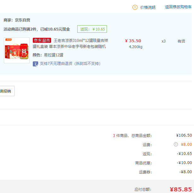194x193 pixels.
Task: Click 支持7天无理由退货 return policy text
Action: pos(70,64)
